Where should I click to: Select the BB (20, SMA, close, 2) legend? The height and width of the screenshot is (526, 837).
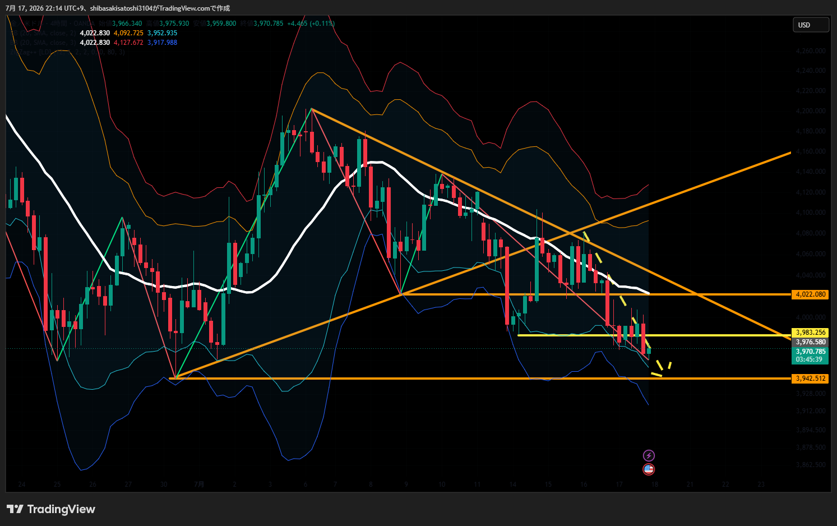pyautogui.click(x=44, y=33)
